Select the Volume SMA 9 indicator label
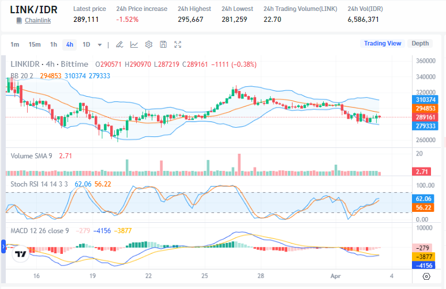The image size is (446, 289). coord(31,156)
